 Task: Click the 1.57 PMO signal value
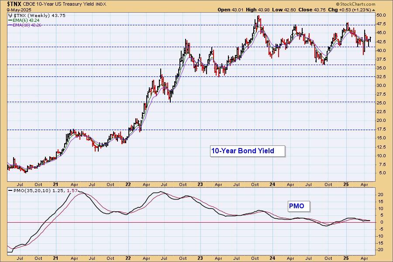coord(72,191)
